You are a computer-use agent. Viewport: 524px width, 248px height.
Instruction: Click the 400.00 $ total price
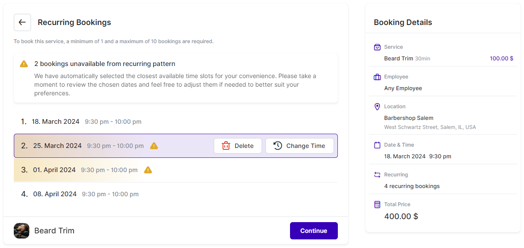pos(401,216)
